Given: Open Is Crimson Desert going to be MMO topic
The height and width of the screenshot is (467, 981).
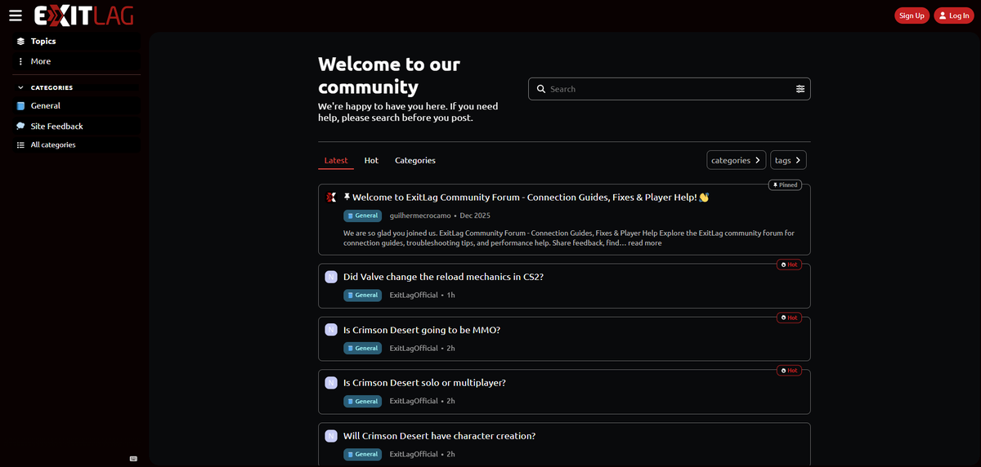Looking at the screenshot, I should (x=422, y=330).
